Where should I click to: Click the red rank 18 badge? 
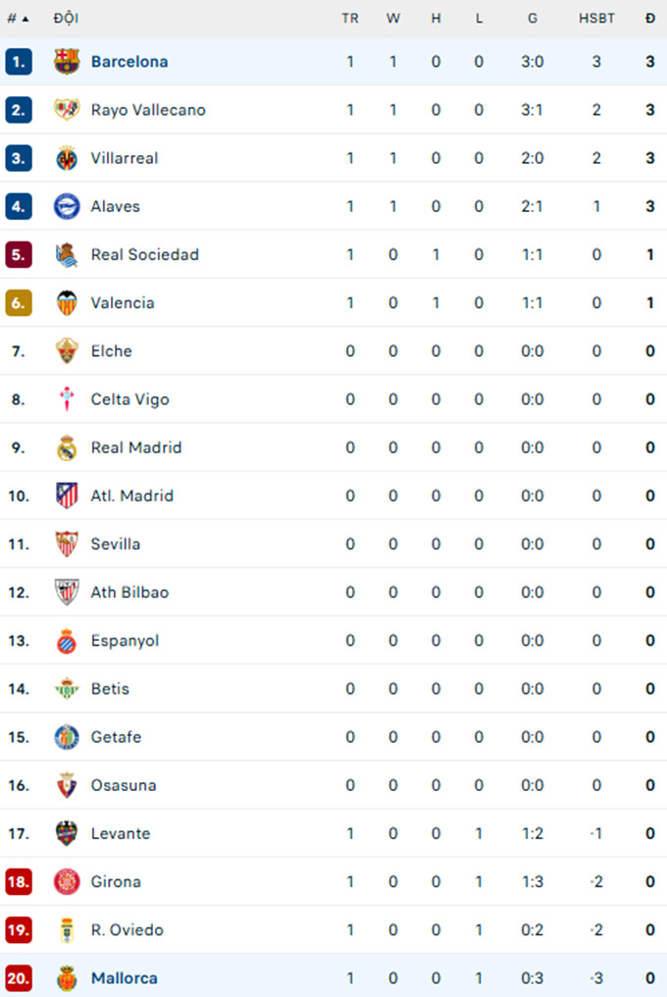click(x=19, y=882)
